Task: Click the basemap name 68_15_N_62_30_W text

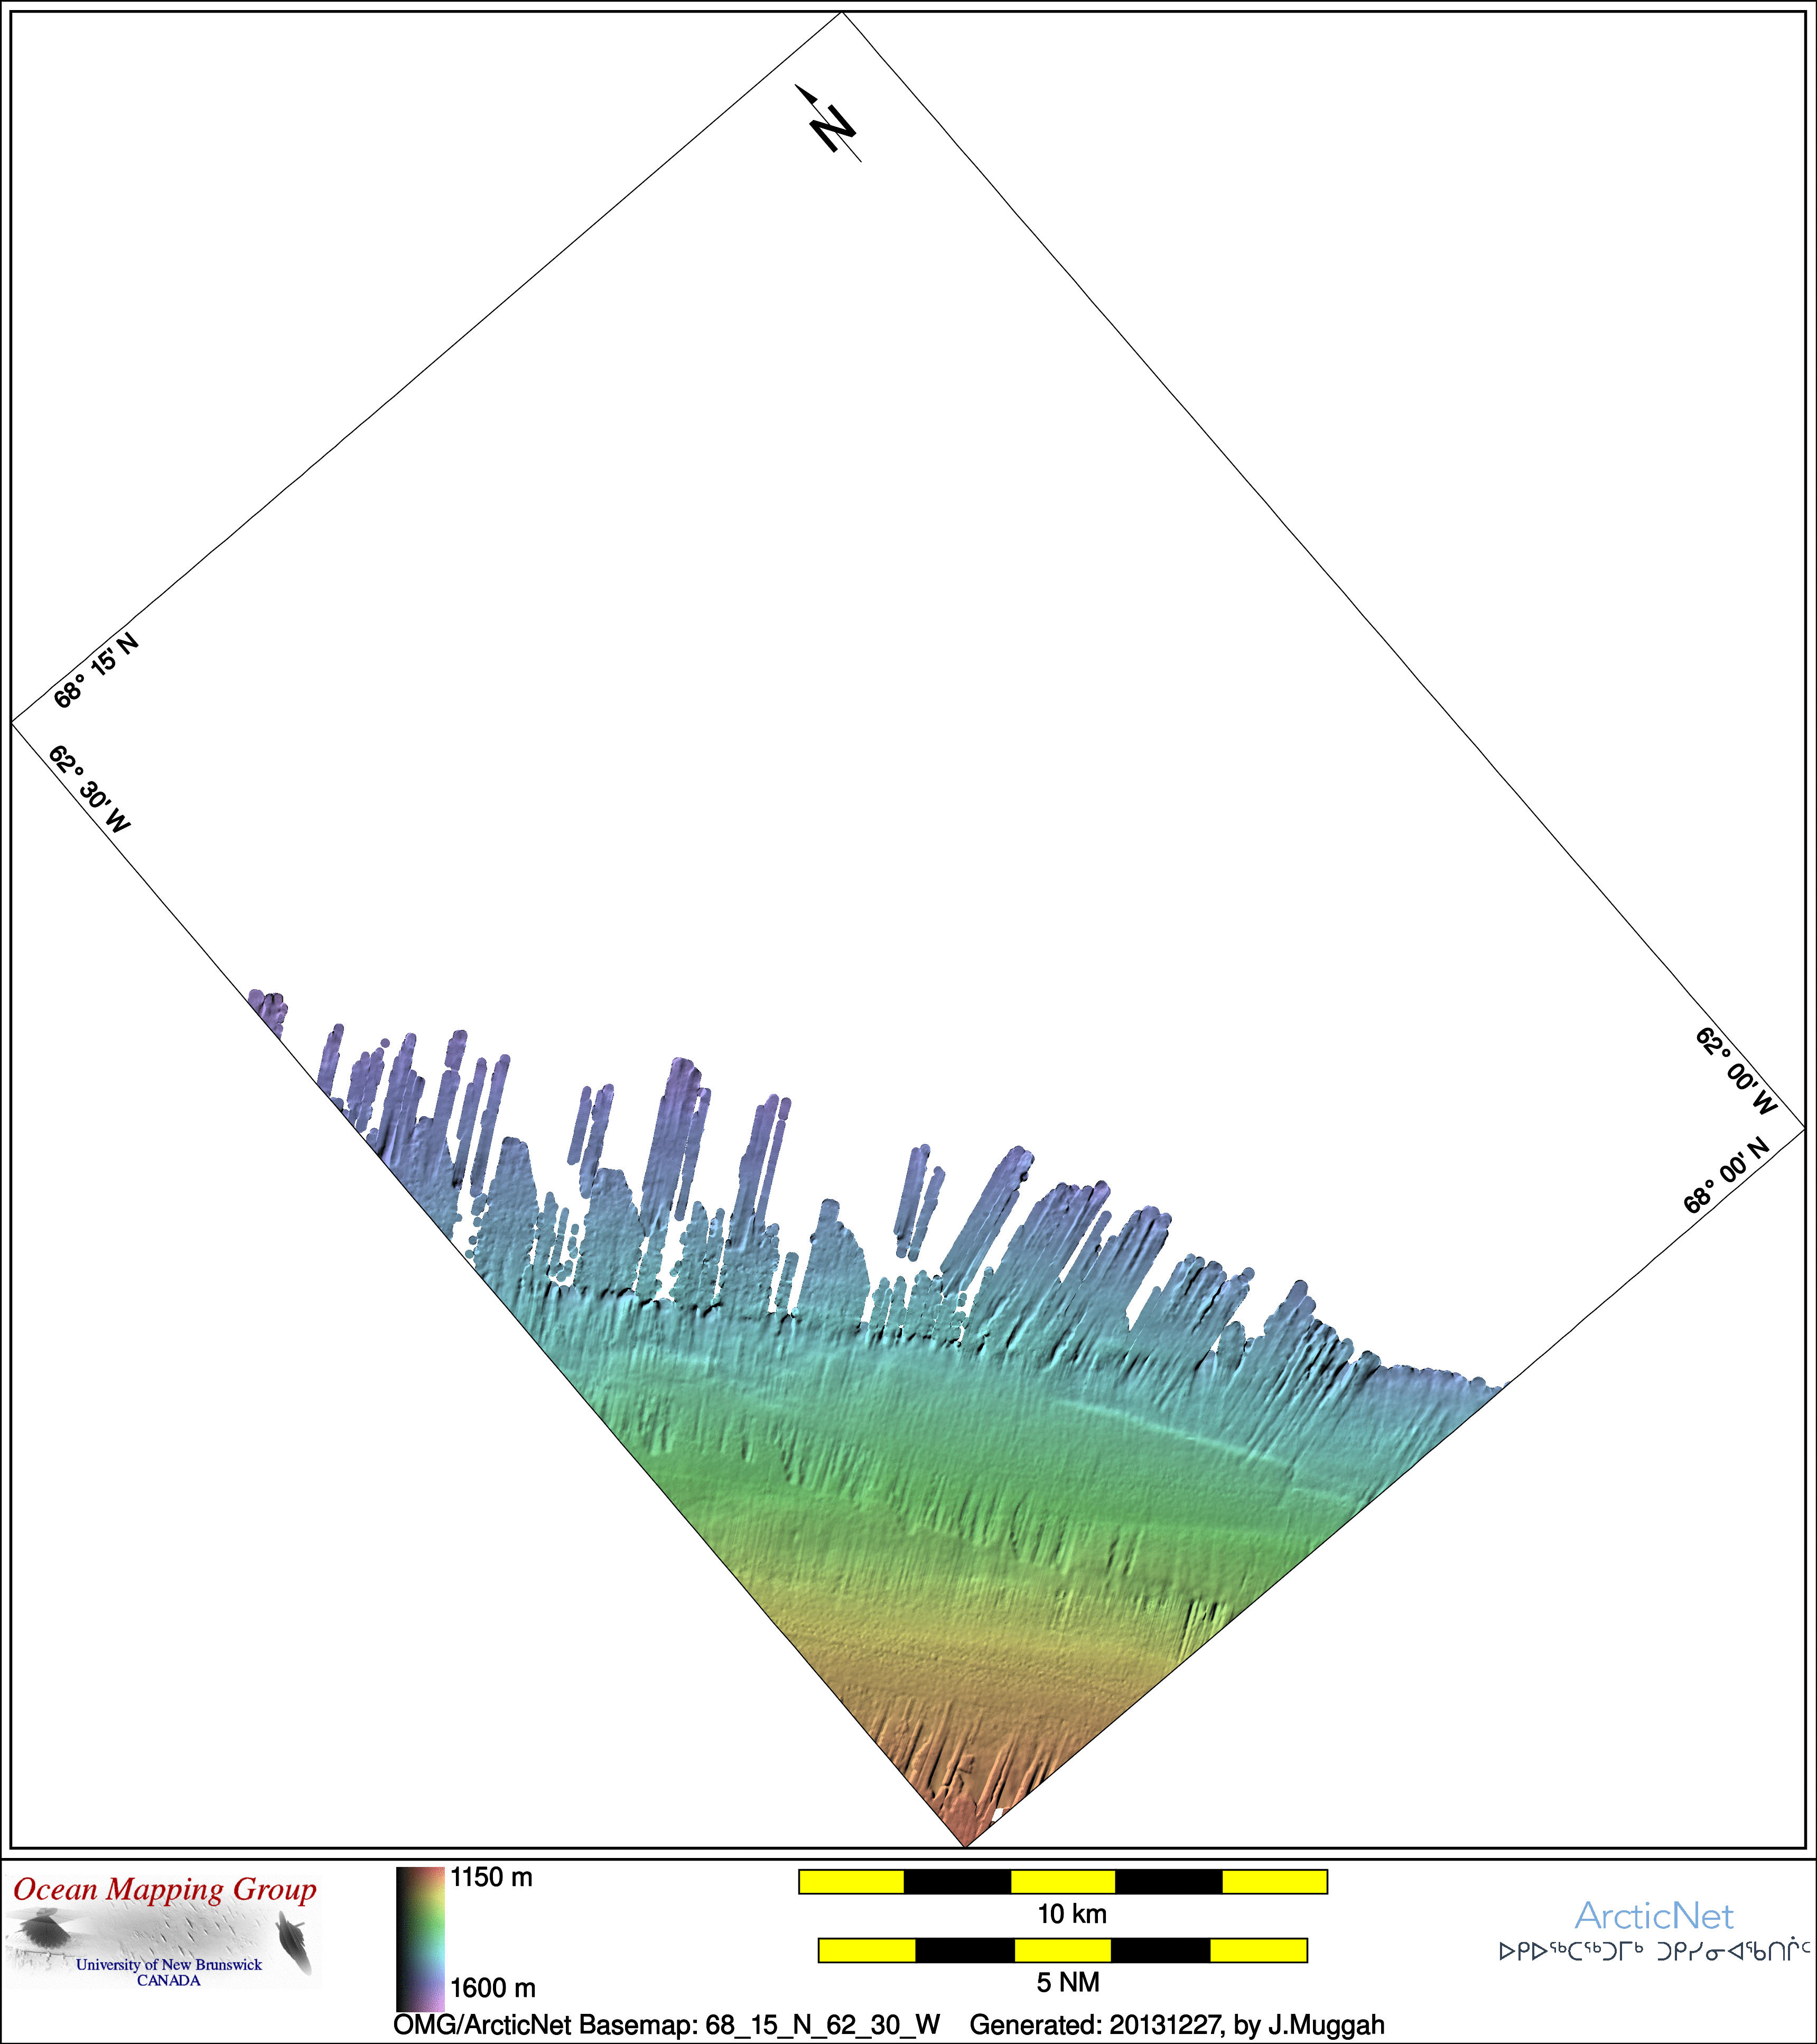Action: pos(822,2025)
